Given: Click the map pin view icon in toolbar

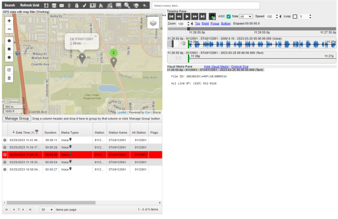Looking at the screenshot, I should click(x=93, y=6).
